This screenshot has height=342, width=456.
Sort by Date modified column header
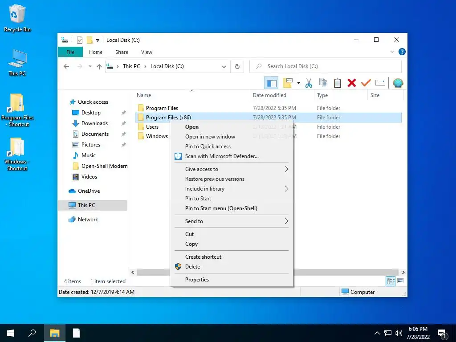[269, 95]
